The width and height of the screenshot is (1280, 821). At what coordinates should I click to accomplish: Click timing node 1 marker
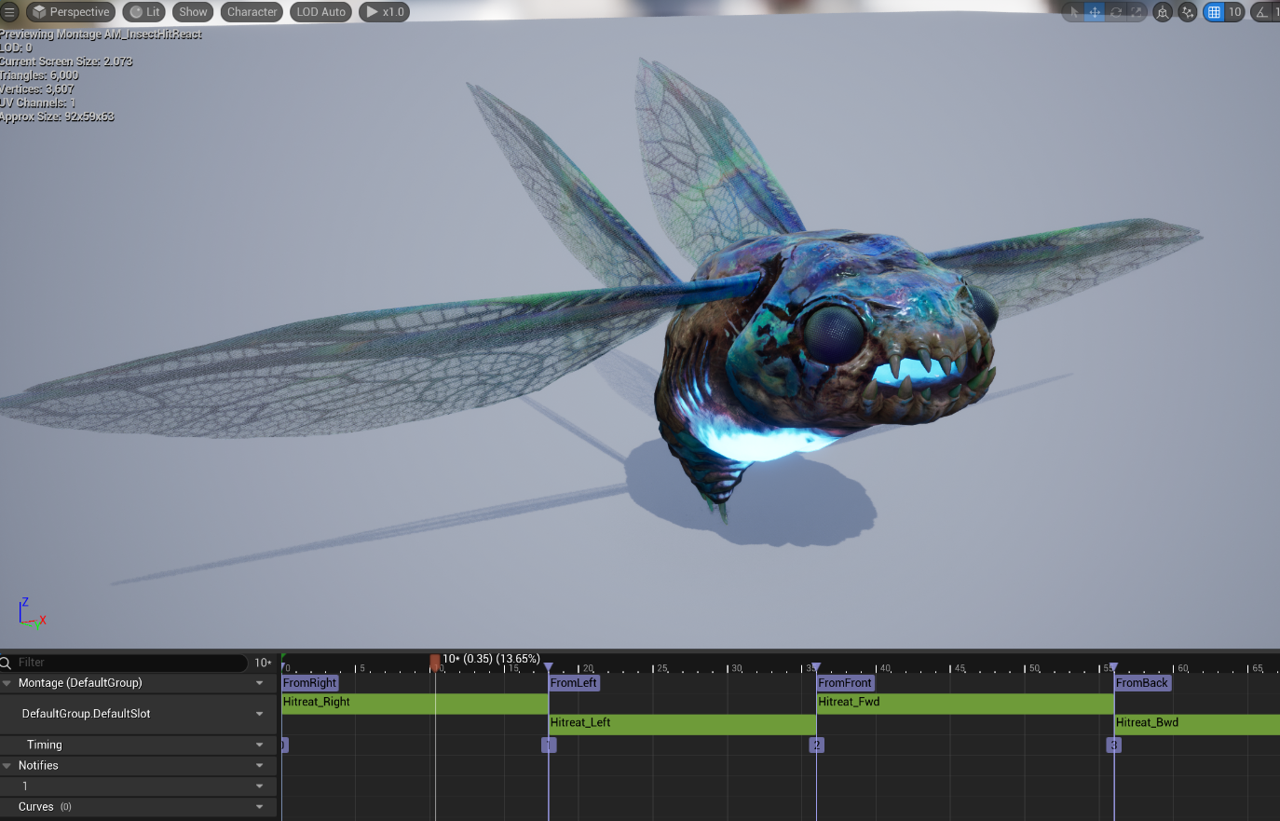coord(549,745)
